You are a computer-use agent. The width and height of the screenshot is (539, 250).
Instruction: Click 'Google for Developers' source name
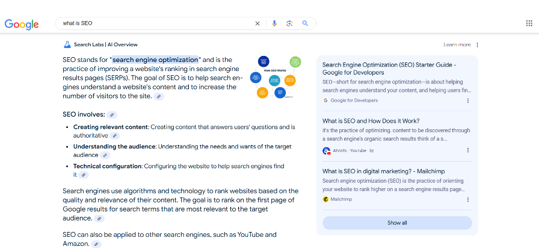click(354, 100)
